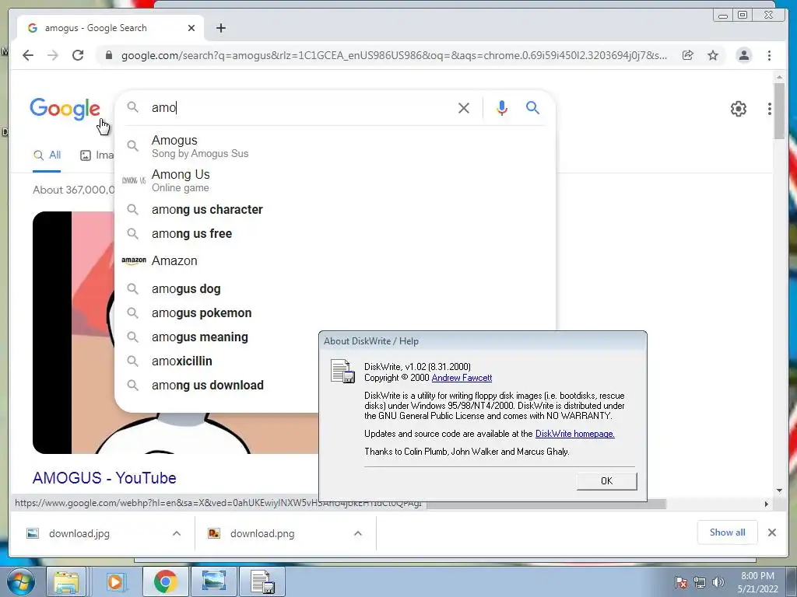This screenshot has width=797, height=597.
Task: Open the Chrome profile avatar icon
Action: (x=743, y=55)
